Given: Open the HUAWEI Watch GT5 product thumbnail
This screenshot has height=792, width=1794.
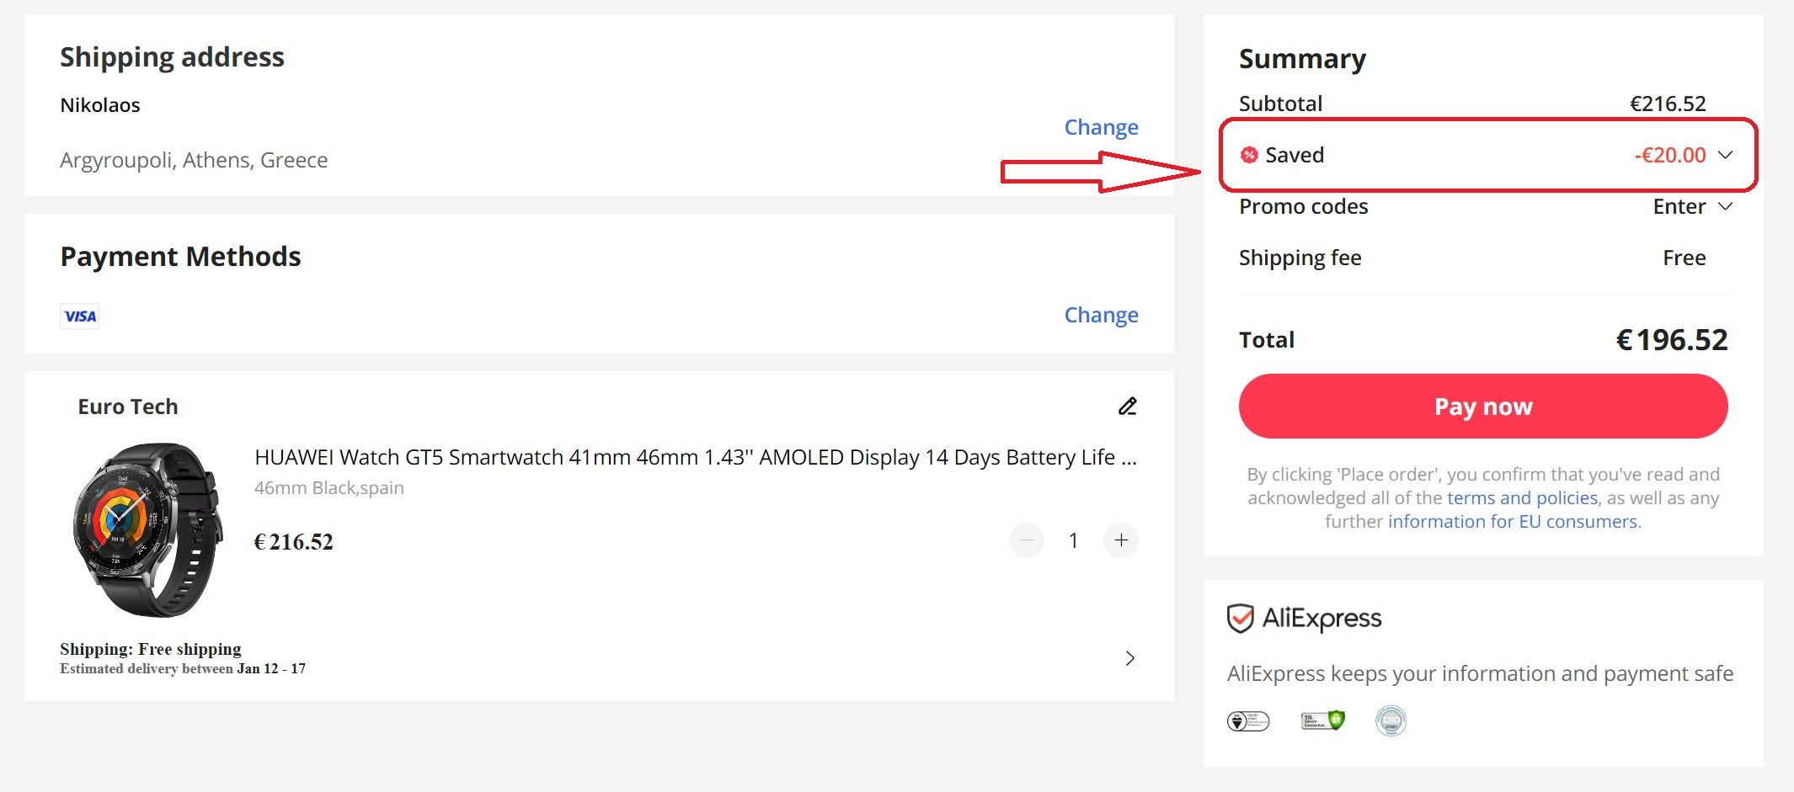Looking at the screenshot, I should pyautogui.click(x=147, y=530).
